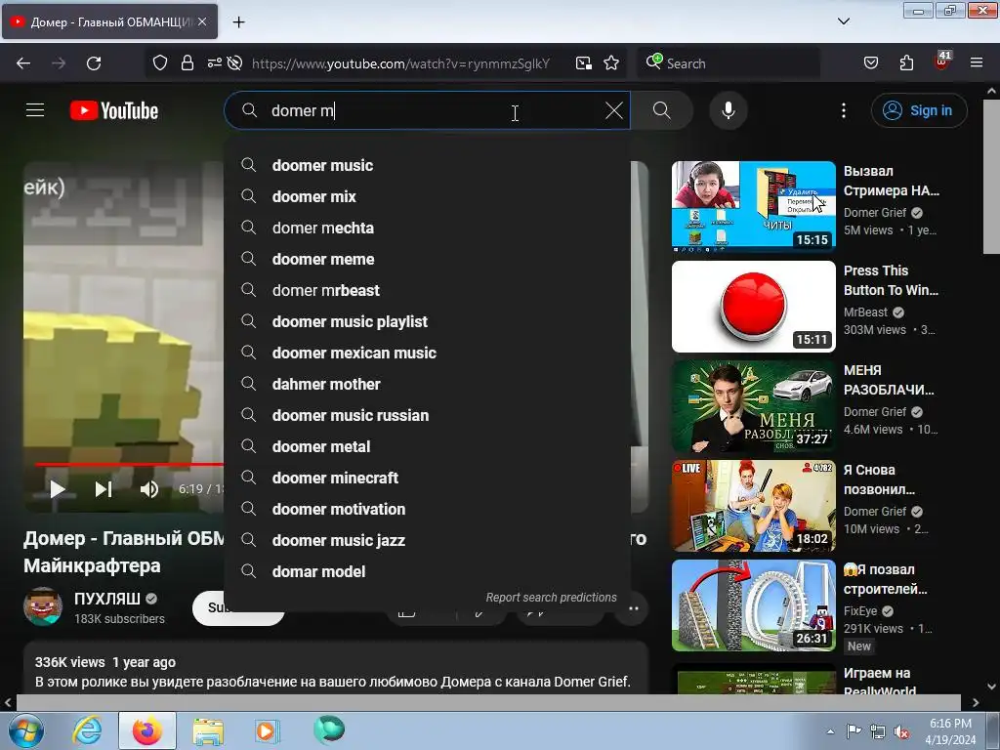Choose suggestion 'doomer music playlist'
Screen dimensions: 1000x750
428,321
